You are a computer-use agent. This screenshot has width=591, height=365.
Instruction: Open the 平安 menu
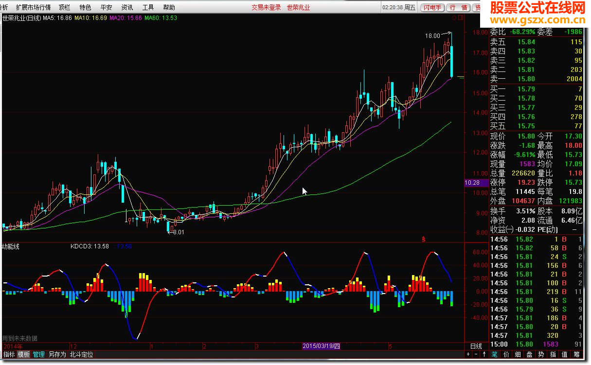[106, 7]
